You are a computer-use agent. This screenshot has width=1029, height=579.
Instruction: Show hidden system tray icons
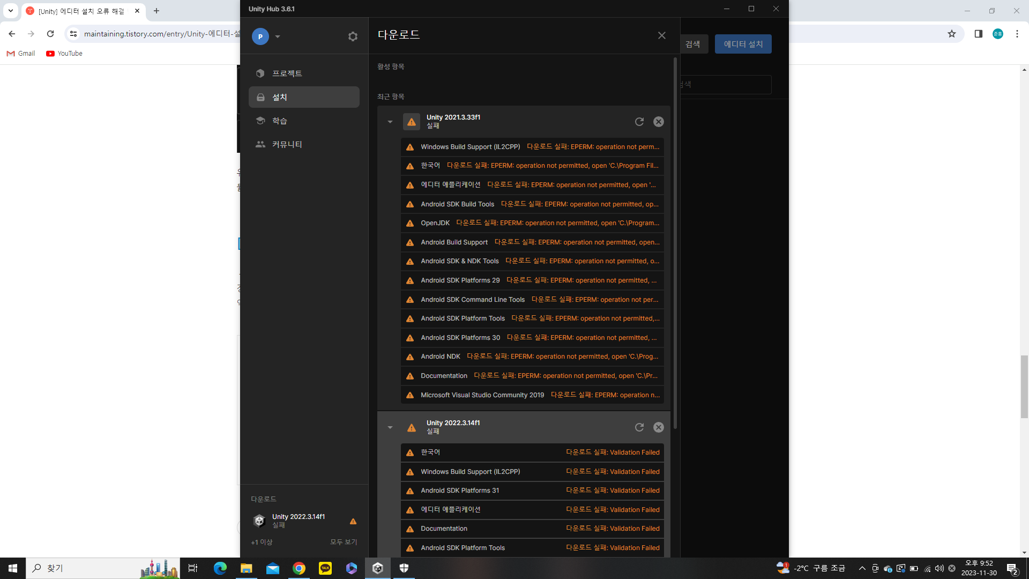coord(862,568)
